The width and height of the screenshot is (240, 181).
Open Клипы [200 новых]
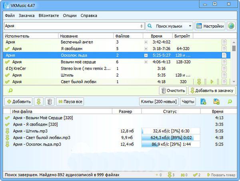click(159, 101)
